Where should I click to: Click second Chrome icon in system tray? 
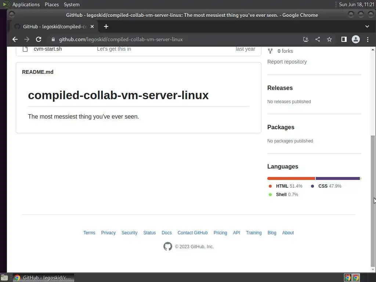click(356, 278)
